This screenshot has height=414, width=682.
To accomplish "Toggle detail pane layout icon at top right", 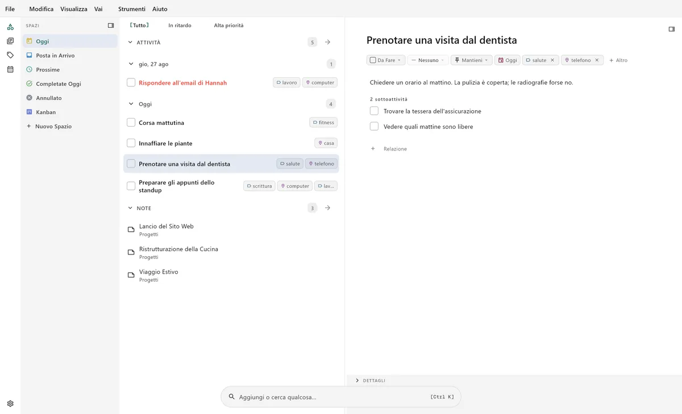I will click(x=671, y=29).
